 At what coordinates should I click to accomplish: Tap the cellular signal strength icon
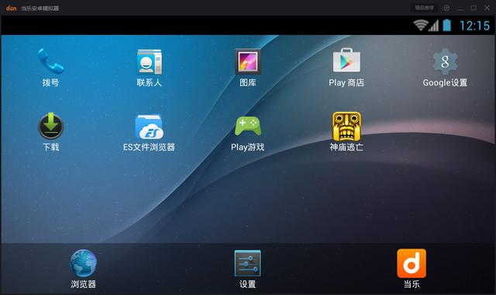(x=434, y=26)
